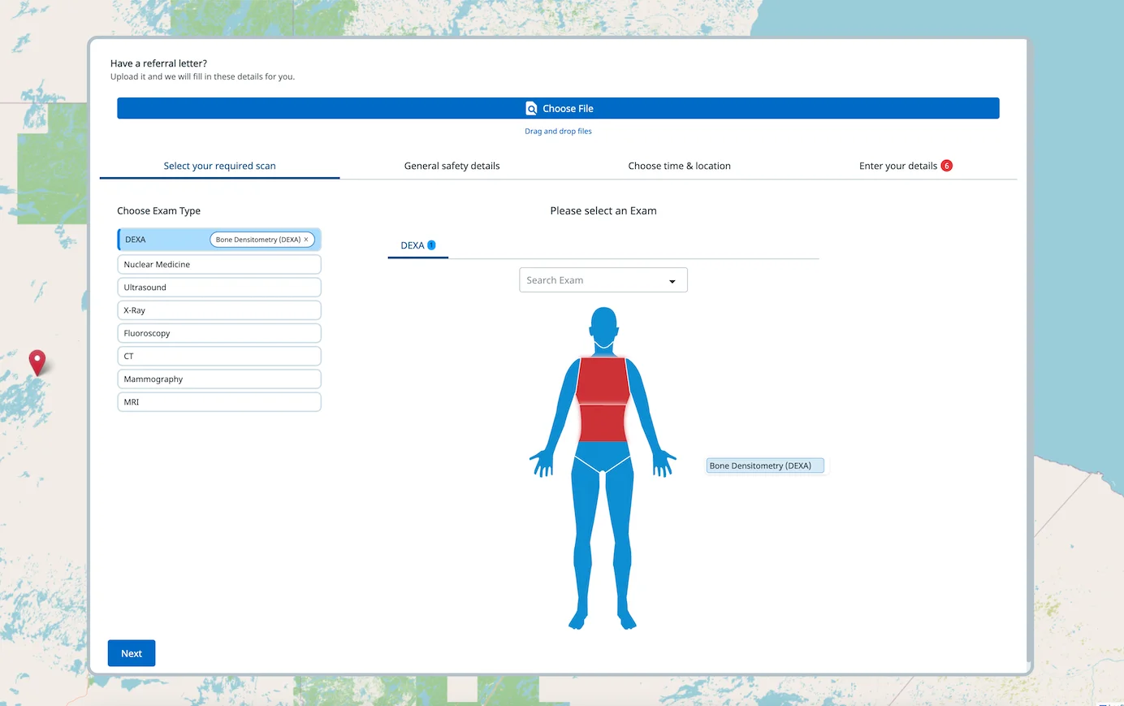
Task: Choose the CT exam type
Action: pos(219,356)
